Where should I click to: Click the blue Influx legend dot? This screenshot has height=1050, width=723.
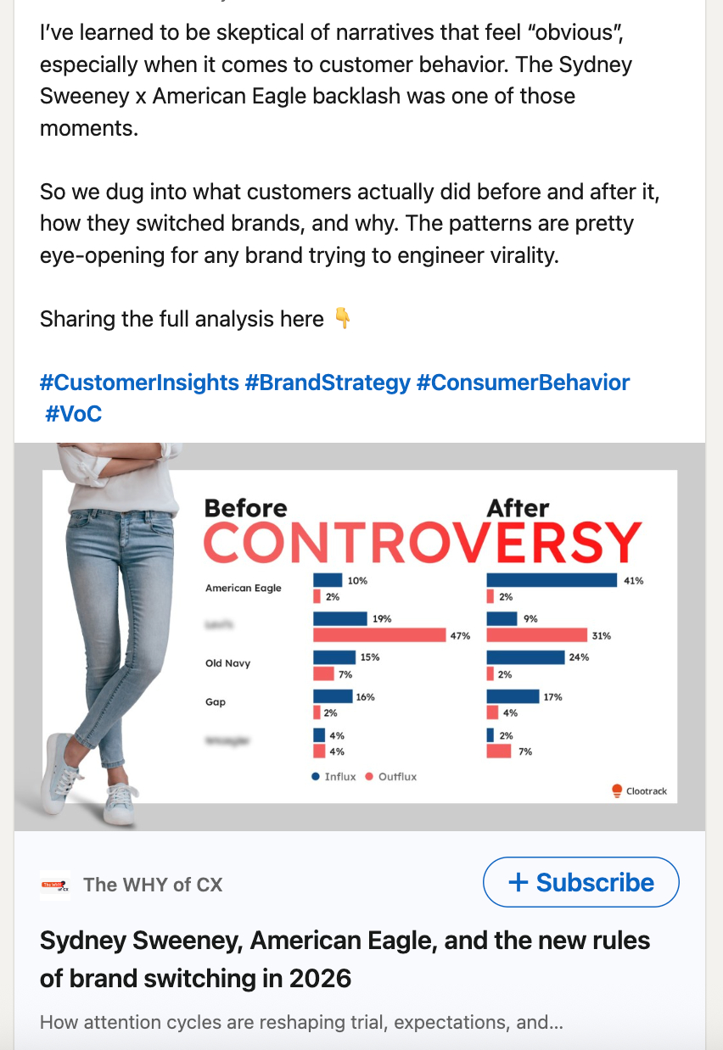tap(316, 776)
